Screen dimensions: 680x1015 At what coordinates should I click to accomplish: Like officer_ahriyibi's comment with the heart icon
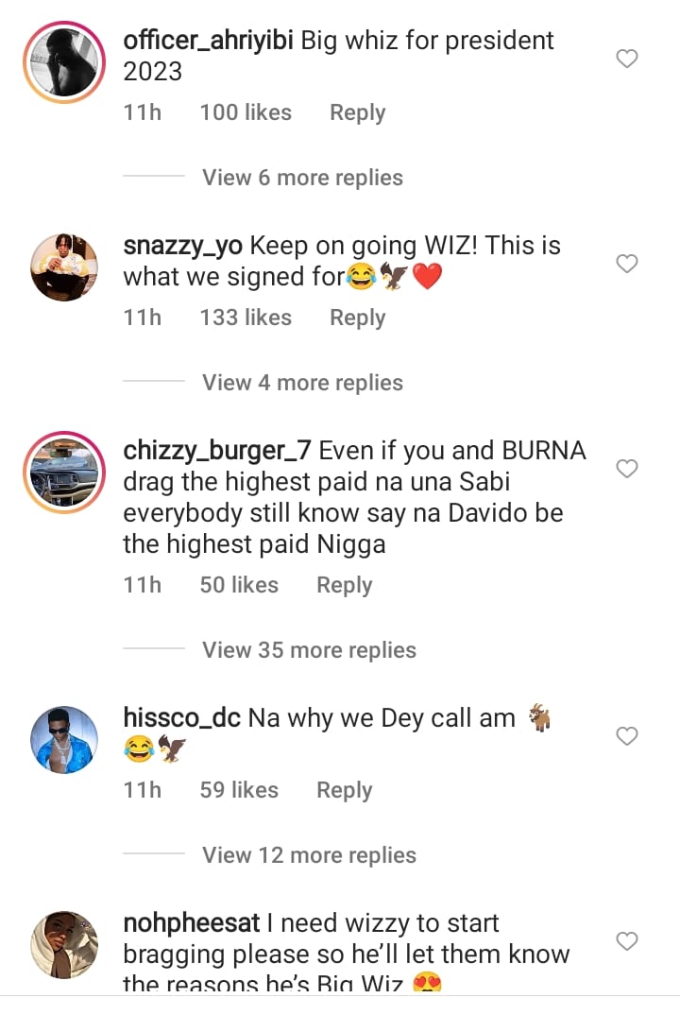(626, 59)
